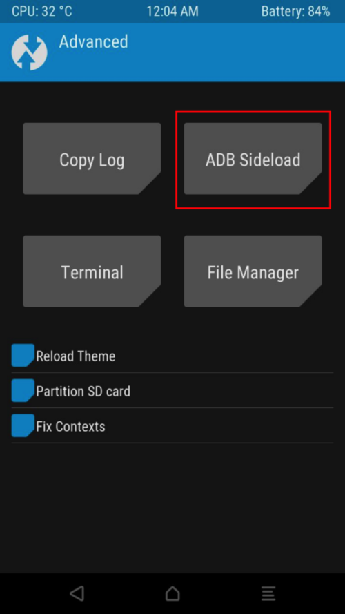This screenshot has height=614, width=345.
Task: Open the three-line menu navigation icon
Action: [x=268, y=593]
